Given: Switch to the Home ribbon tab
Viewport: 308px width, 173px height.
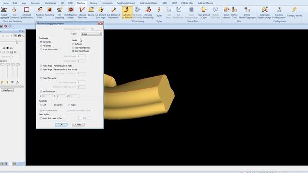Looking at the screenshot, I should (x=5, y=3).
